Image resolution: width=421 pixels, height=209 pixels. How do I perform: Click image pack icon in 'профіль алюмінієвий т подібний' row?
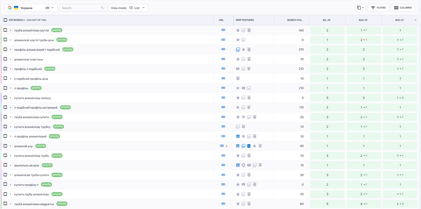tap(238, 49)
